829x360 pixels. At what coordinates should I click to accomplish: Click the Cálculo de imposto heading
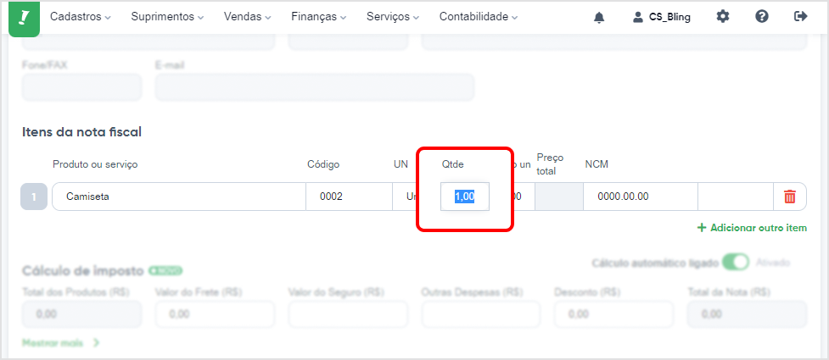83,271
